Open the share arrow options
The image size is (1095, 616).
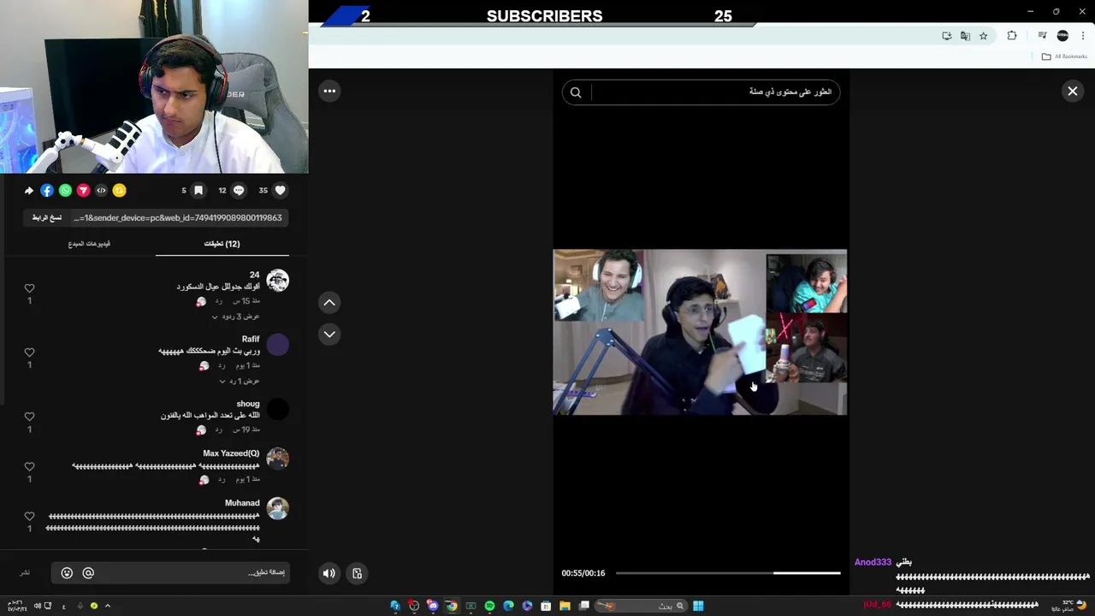click(29, 191)
